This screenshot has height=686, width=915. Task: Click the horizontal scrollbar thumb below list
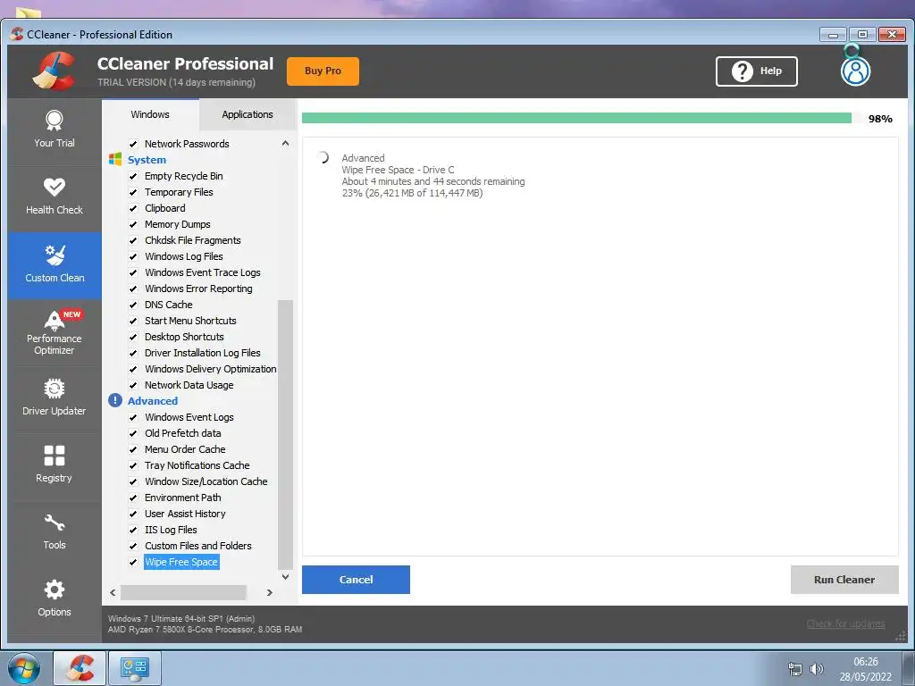coord(183,593)
